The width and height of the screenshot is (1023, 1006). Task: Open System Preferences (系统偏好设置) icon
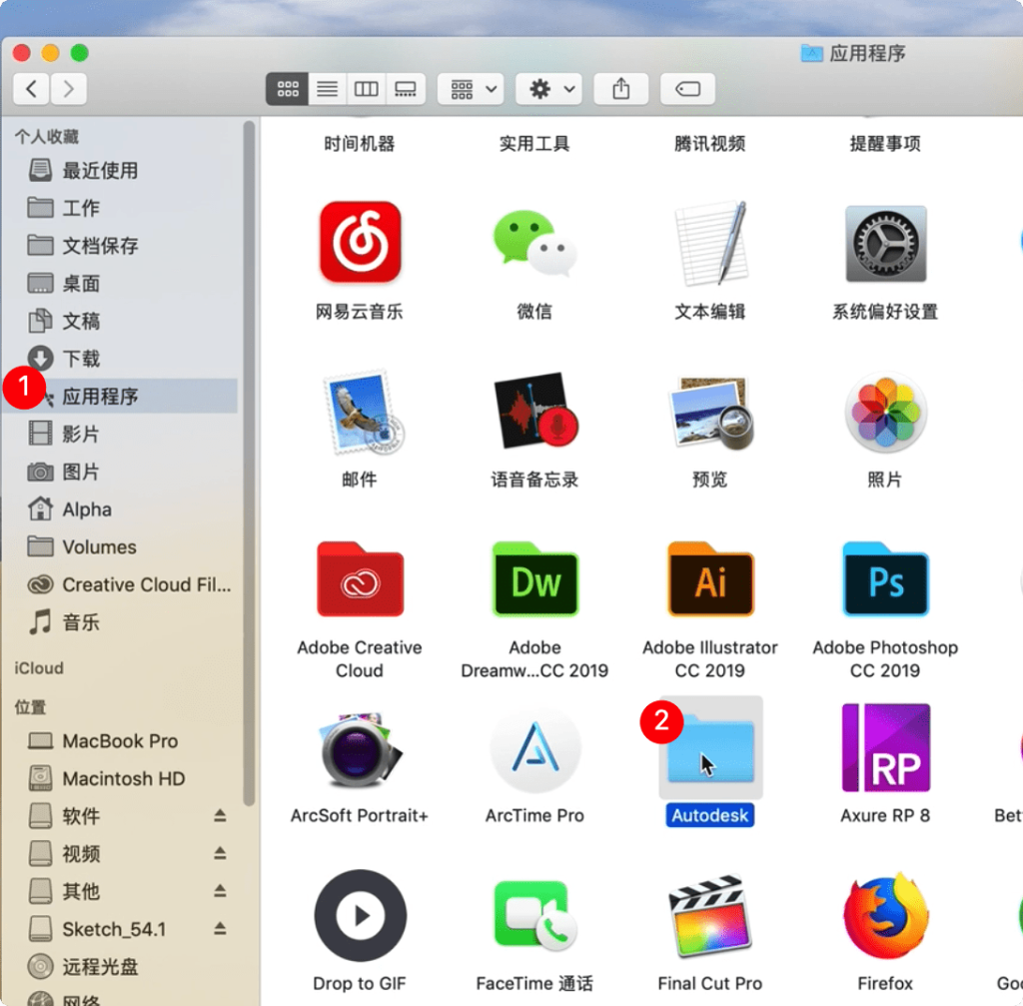(x=885, y=243)
